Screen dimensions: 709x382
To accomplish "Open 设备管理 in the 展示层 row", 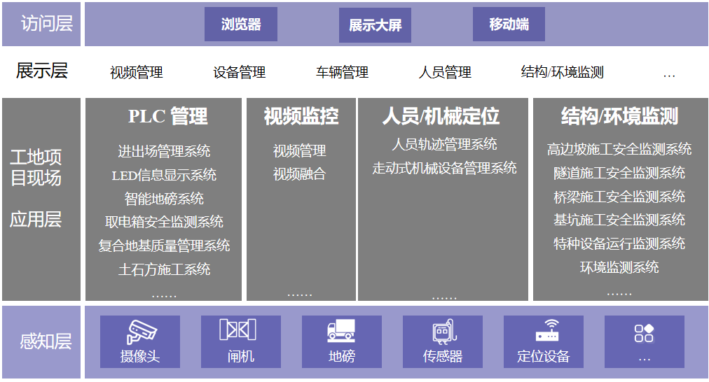I will pyautogui.click(x=239, y=72).
